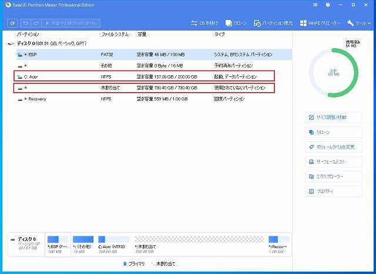Viewport: 376px width, 274px height.
Task: Open the help question mark icon
Action: [328, 5]
